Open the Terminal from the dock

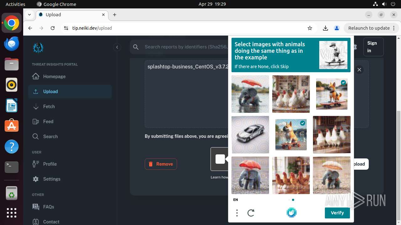[x=12, y=167]
